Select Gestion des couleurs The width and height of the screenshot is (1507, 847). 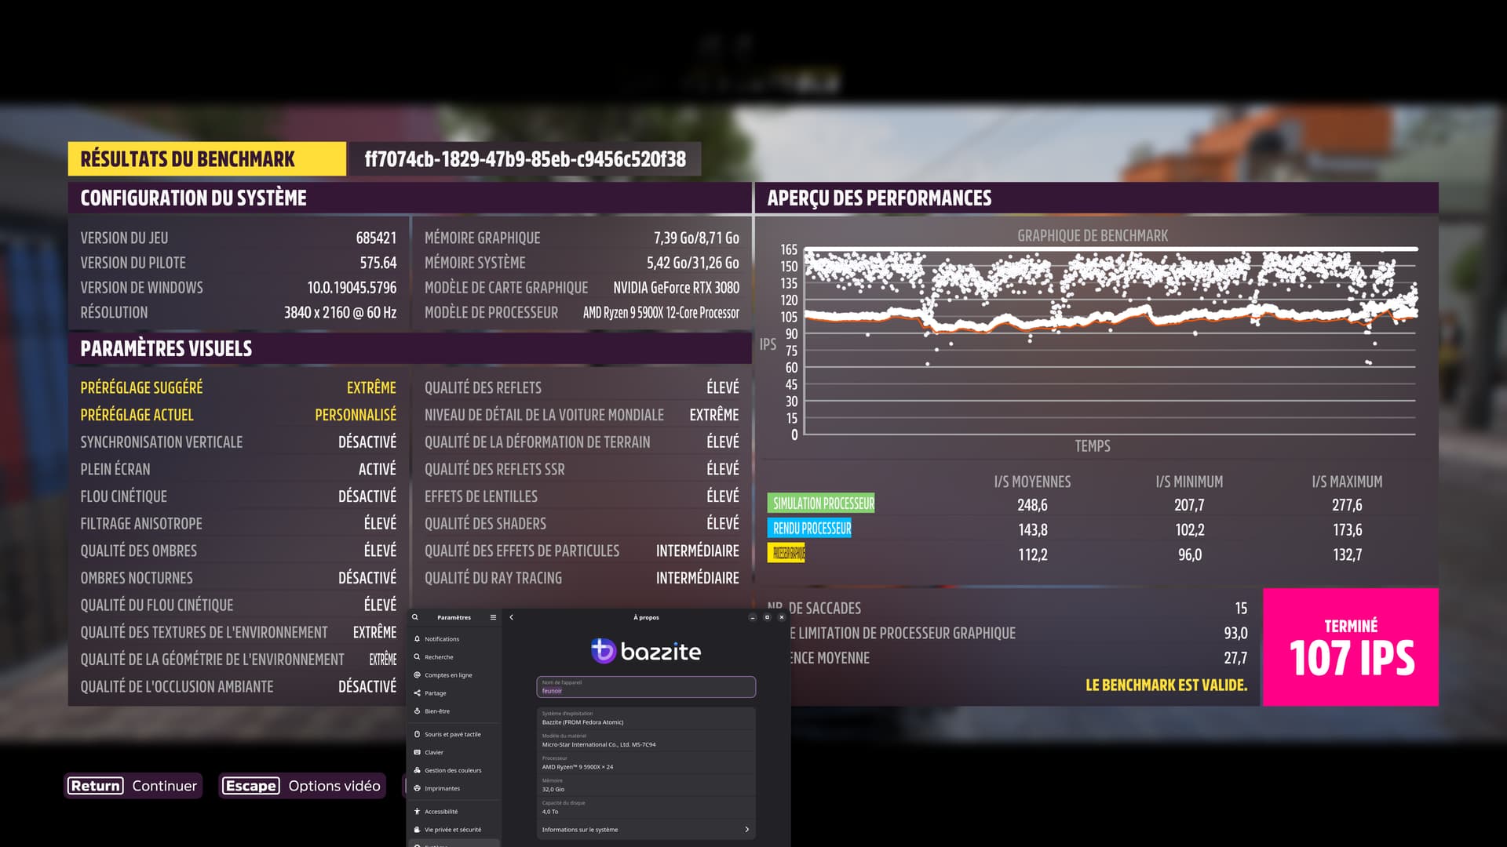click(x=453, y=770)
